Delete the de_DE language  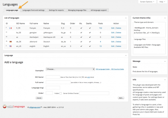[118, 42]
